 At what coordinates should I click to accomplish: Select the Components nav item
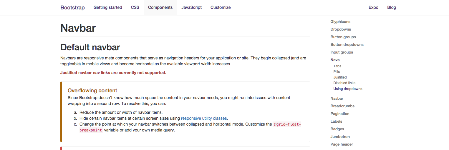[x=160, y=7]
